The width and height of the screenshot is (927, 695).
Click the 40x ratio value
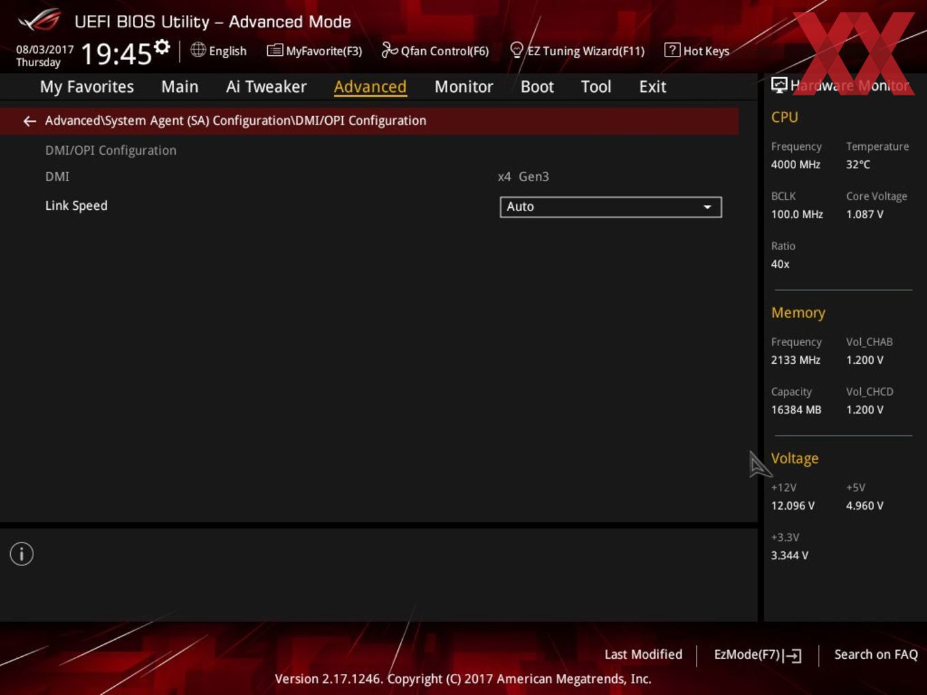tap(780, 264)
